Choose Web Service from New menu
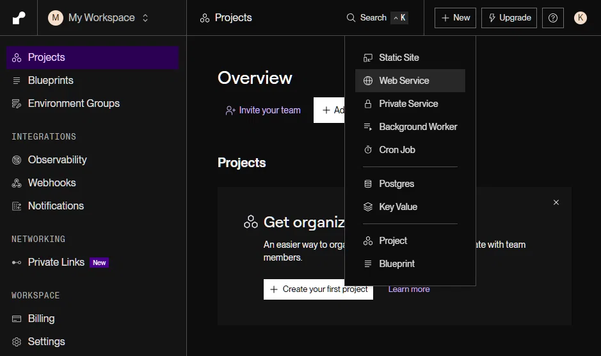This screenshot has width=601, height=356. [x=410, y=81]
